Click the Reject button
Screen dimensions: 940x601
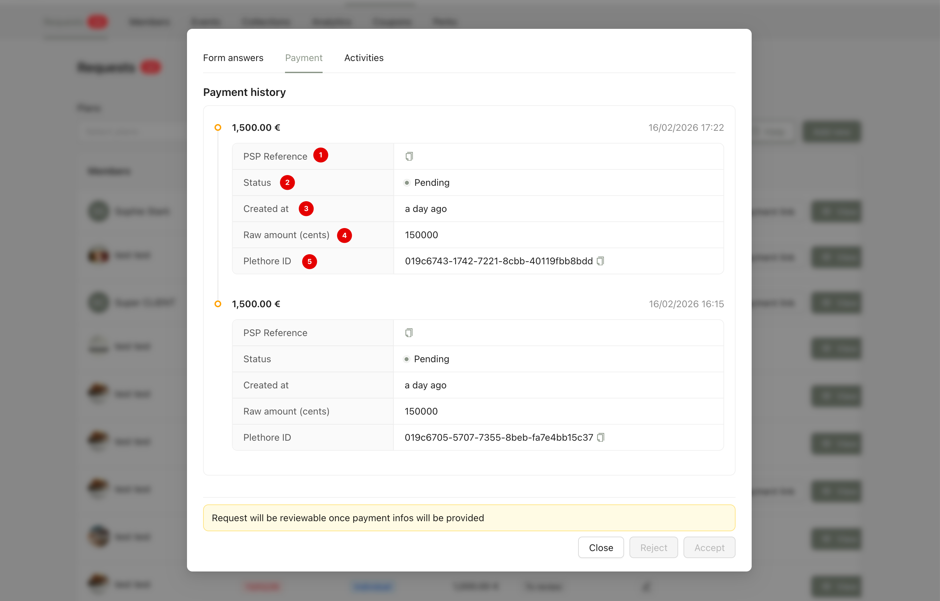click(x=653, y=548)
